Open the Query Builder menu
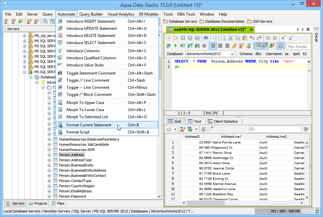 pos(91,14)
